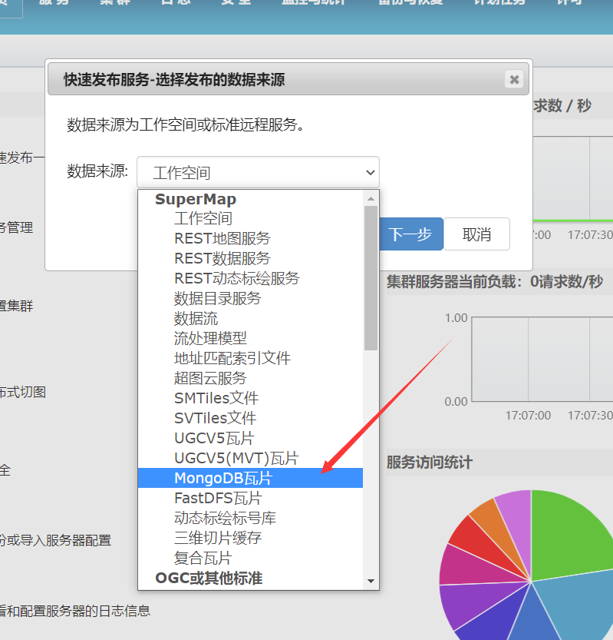Choose 数据流 from the list
This screenshot has height=640, width=613.
click(250, 319)
